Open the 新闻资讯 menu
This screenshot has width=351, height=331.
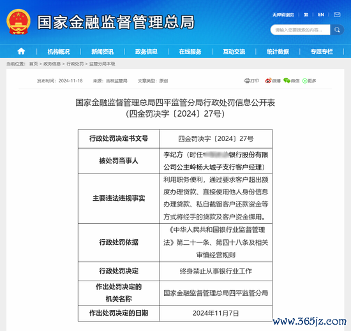(x=103, y=52)
